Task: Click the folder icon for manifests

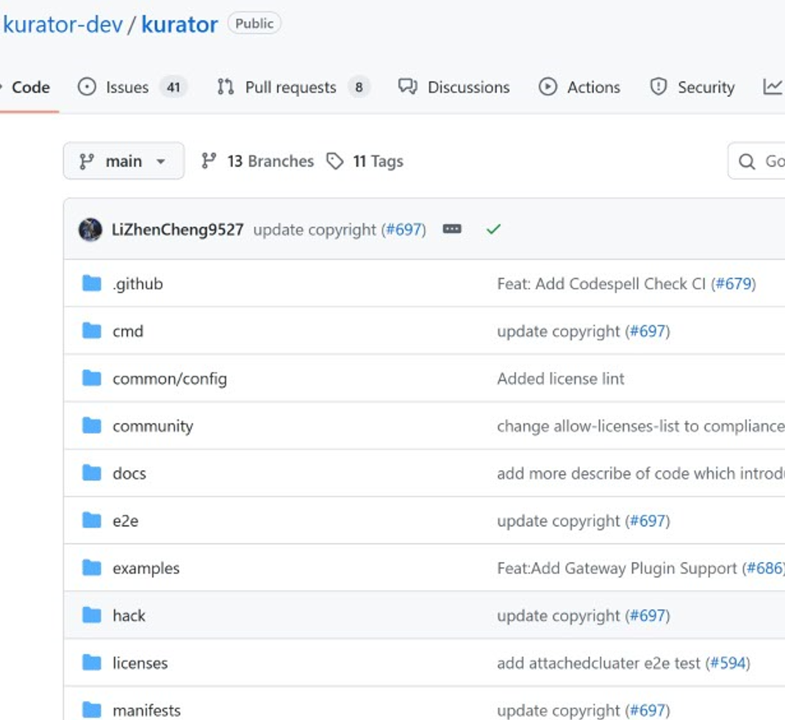Action: 92,710
